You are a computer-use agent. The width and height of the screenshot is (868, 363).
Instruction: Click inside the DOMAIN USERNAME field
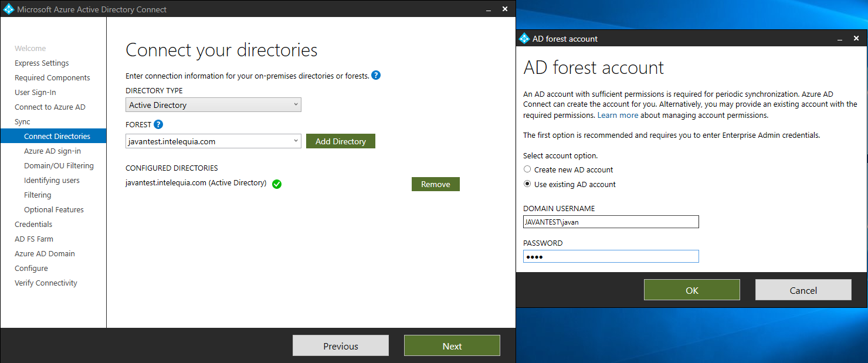611,222
